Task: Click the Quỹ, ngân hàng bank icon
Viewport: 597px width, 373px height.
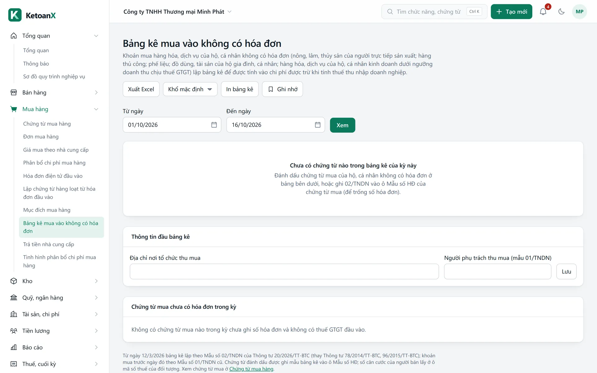Action: pos(14,297)
